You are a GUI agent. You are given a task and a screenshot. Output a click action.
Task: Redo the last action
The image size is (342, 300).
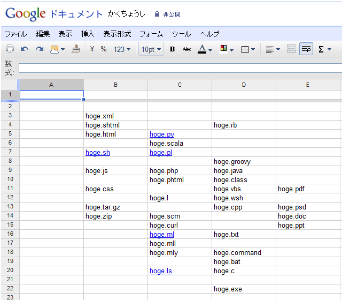pyautogui.click(x=40, y=49)
